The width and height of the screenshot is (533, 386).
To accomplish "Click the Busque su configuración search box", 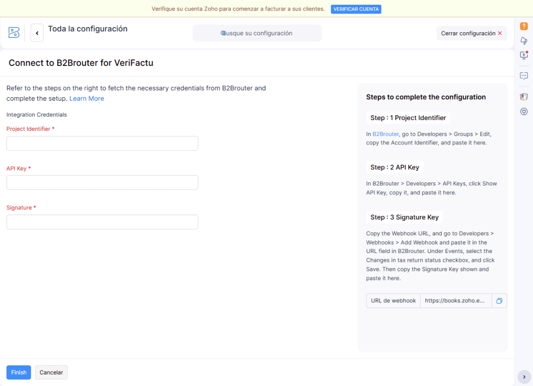I will pyautogui.click(x=257, y=33).
